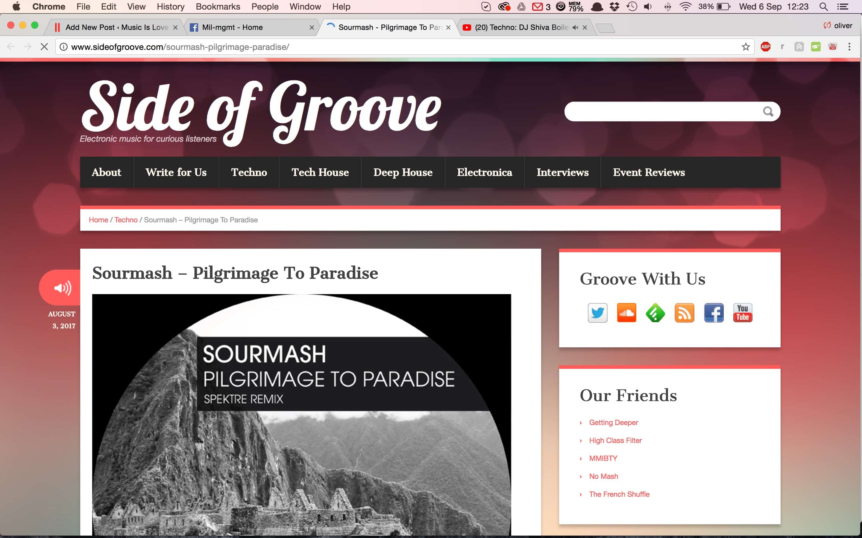
Task: Open a new tab with the new tab button
Action: point(605,28)
